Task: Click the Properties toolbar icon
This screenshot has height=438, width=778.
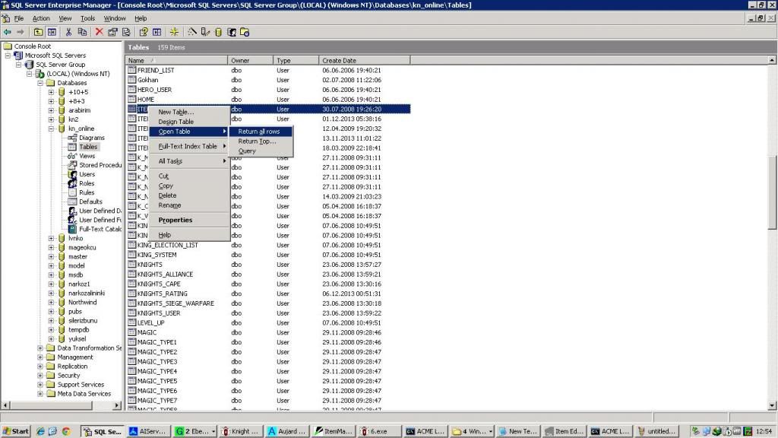Action: point(112,32)
